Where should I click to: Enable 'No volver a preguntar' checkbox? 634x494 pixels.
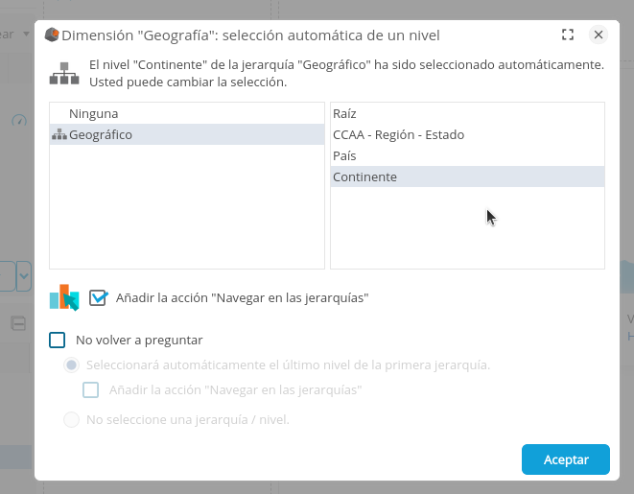click(58, 340)
